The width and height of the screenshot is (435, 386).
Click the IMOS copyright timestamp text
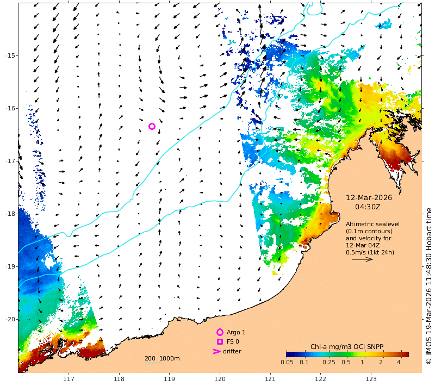click(428, 285)
